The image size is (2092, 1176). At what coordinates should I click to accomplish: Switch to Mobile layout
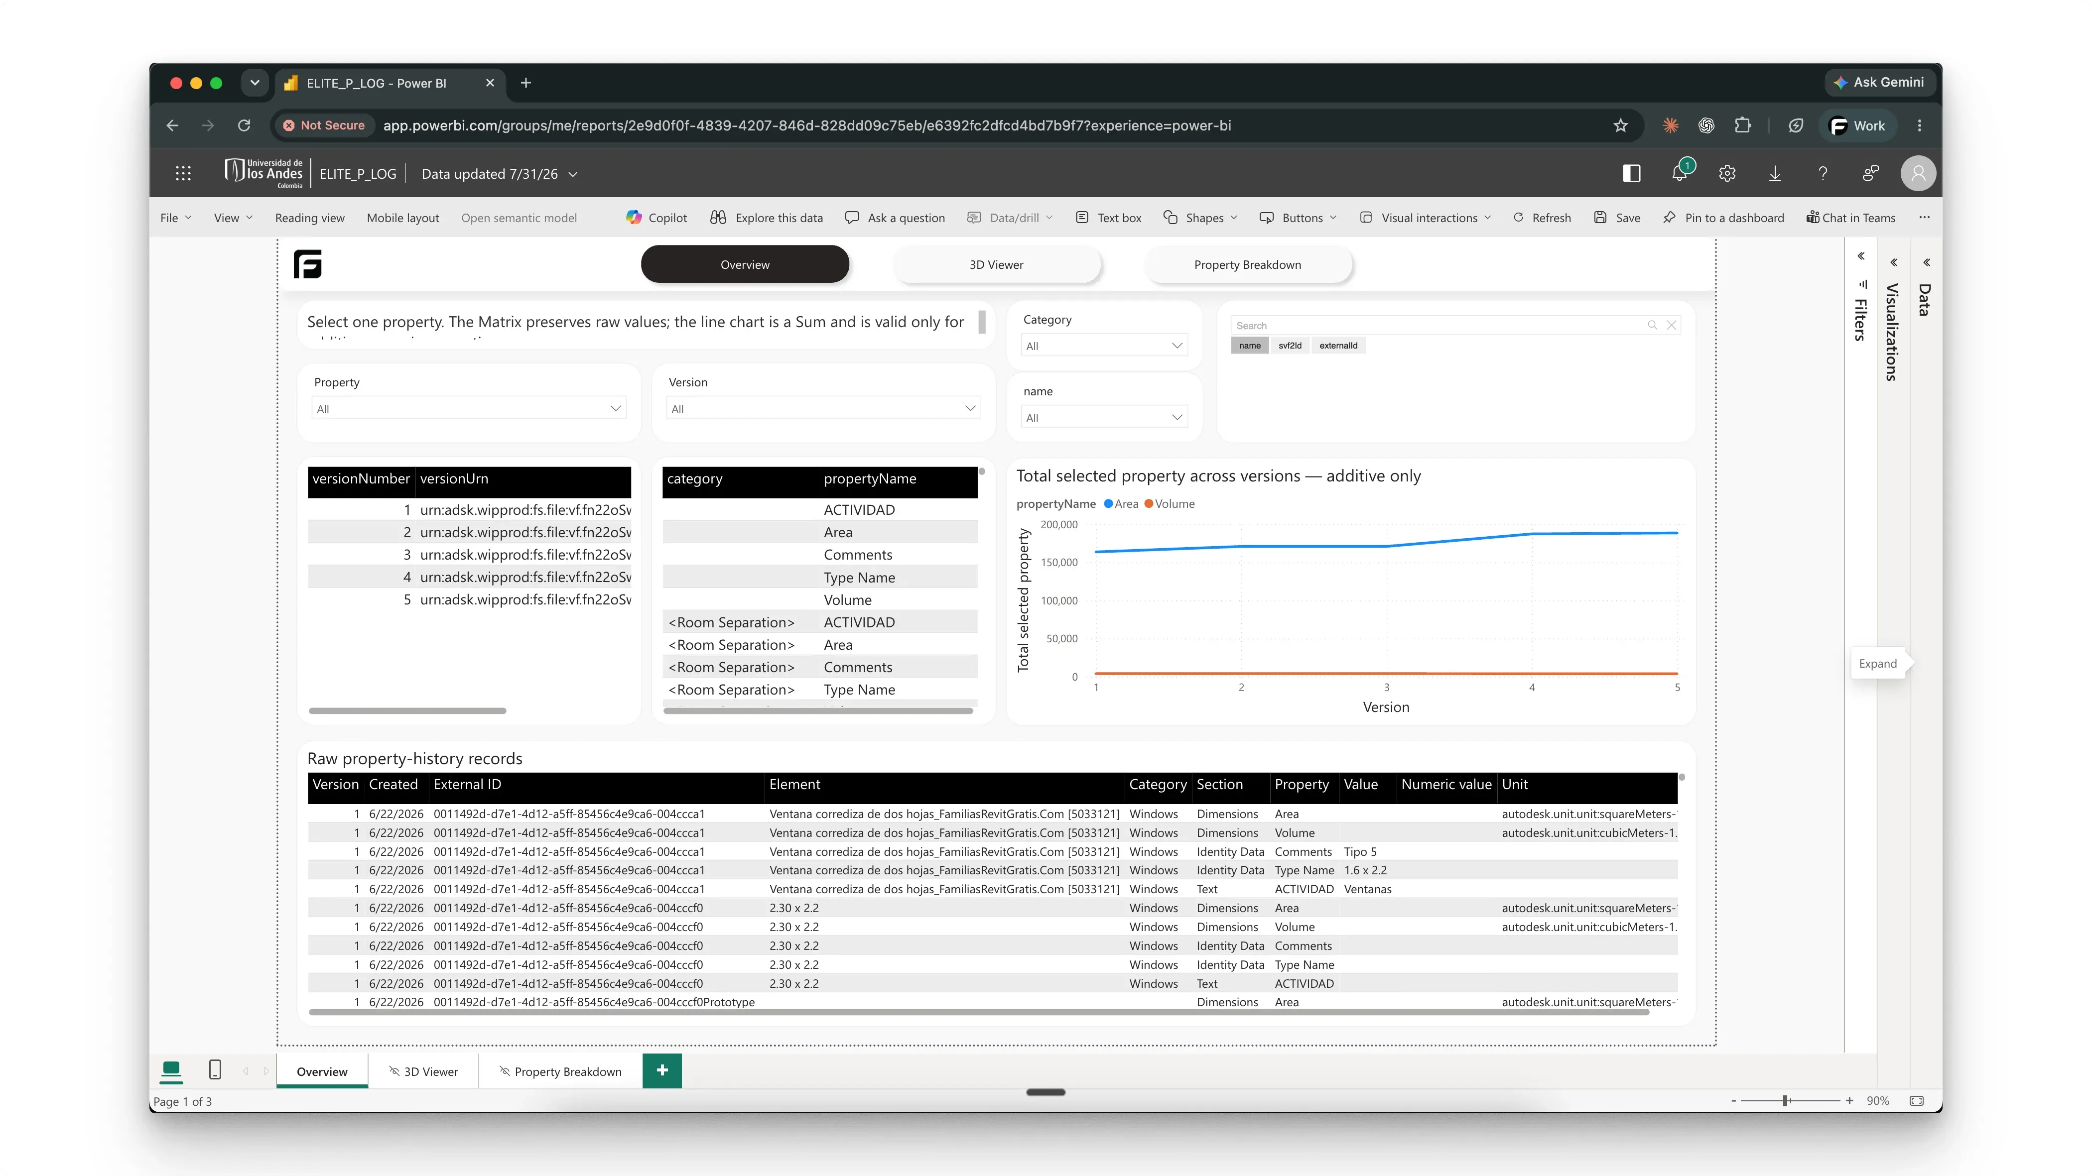403,218
